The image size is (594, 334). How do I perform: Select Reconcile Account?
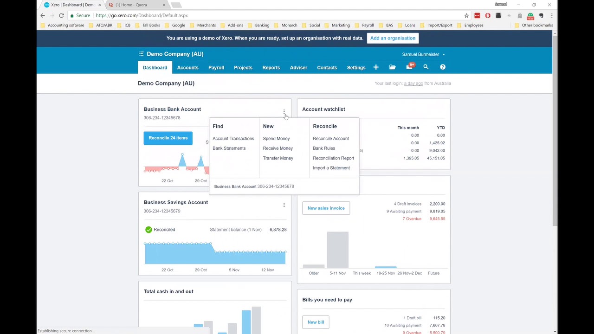click(331, 139)
